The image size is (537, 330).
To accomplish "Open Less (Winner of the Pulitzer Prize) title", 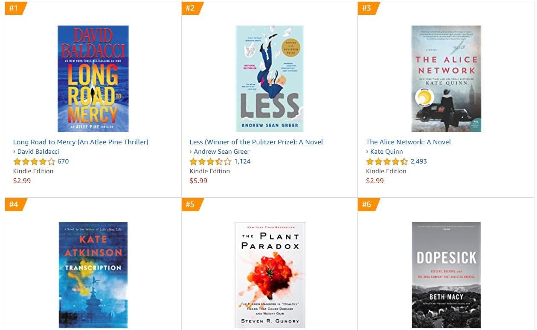I will point(256,142).
